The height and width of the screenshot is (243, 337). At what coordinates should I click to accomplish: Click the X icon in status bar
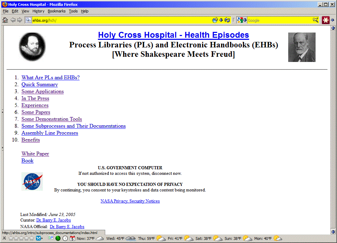[x=4, y=238]
